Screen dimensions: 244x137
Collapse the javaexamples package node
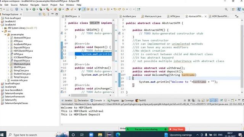[x=5, y=35]
